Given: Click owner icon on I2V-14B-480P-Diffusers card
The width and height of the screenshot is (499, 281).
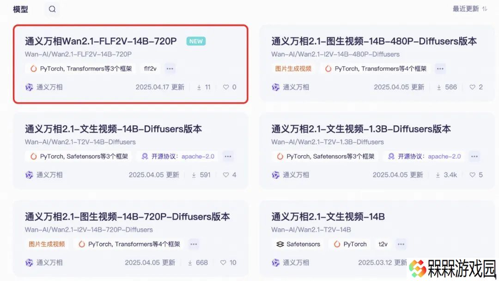Looking at the screenshot, I should [275, 87].
